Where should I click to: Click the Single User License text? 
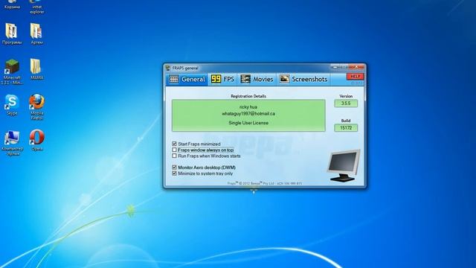(248, 123)
